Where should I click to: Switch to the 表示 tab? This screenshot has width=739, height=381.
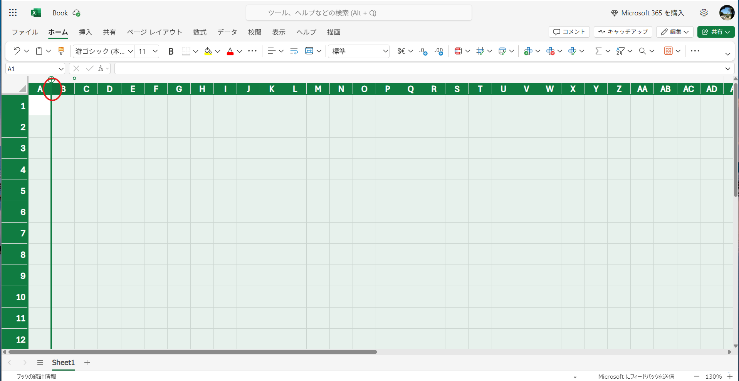[x=279, y=32]
